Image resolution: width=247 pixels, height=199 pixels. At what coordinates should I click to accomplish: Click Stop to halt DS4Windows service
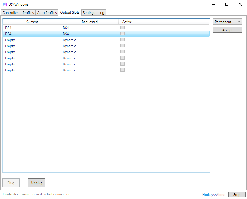[x=237, y=194]
